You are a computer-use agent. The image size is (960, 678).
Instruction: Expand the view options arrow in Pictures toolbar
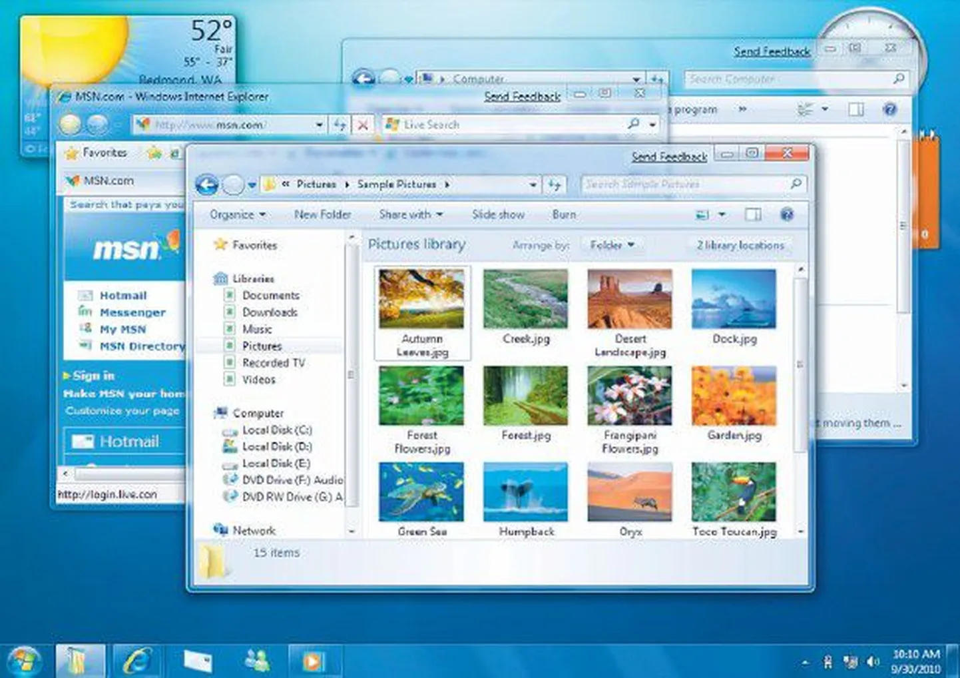(722, 214)
